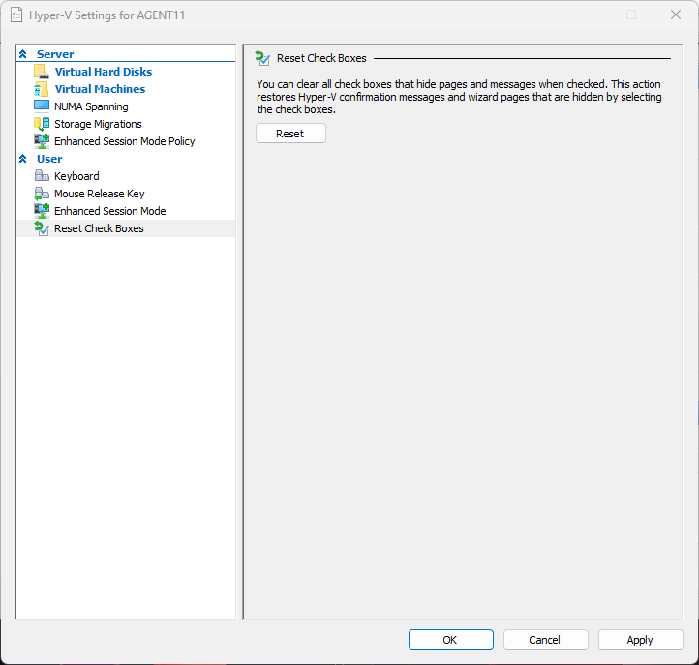Click the Virtual Hard Disks folder icon
This screenshot has height=665, width=699.
[41, 72]
